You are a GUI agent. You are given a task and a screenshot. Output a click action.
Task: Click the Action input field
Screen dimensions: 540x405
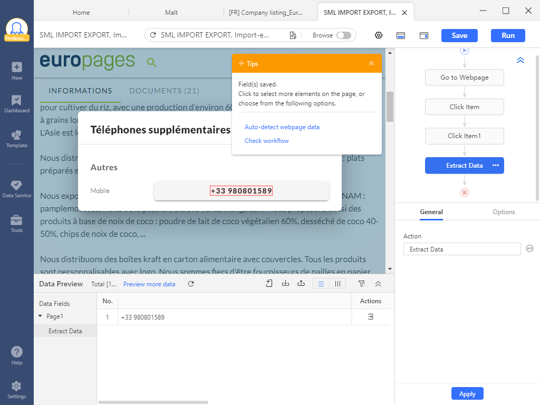462,249
